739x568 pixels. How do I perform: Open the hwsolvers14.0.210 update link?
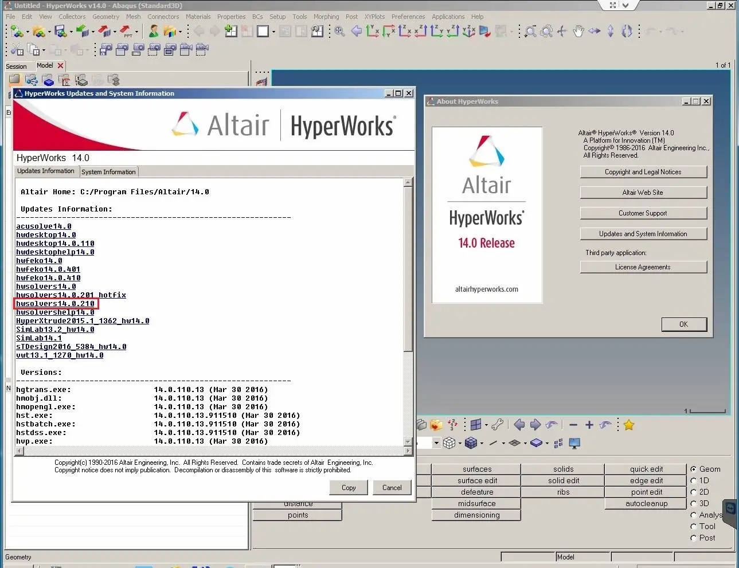coord(56,304)
